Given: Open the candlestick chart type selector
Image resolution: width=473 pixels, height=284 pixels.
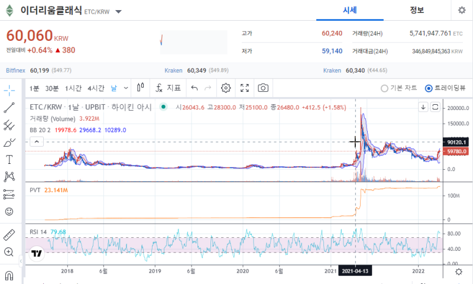Looking at the screenshot, I should tap(141, 88).
